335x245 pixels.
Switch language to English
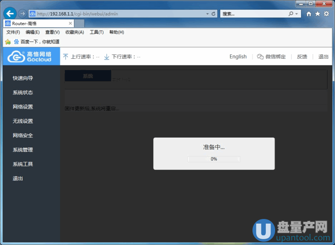click(238, 57)
